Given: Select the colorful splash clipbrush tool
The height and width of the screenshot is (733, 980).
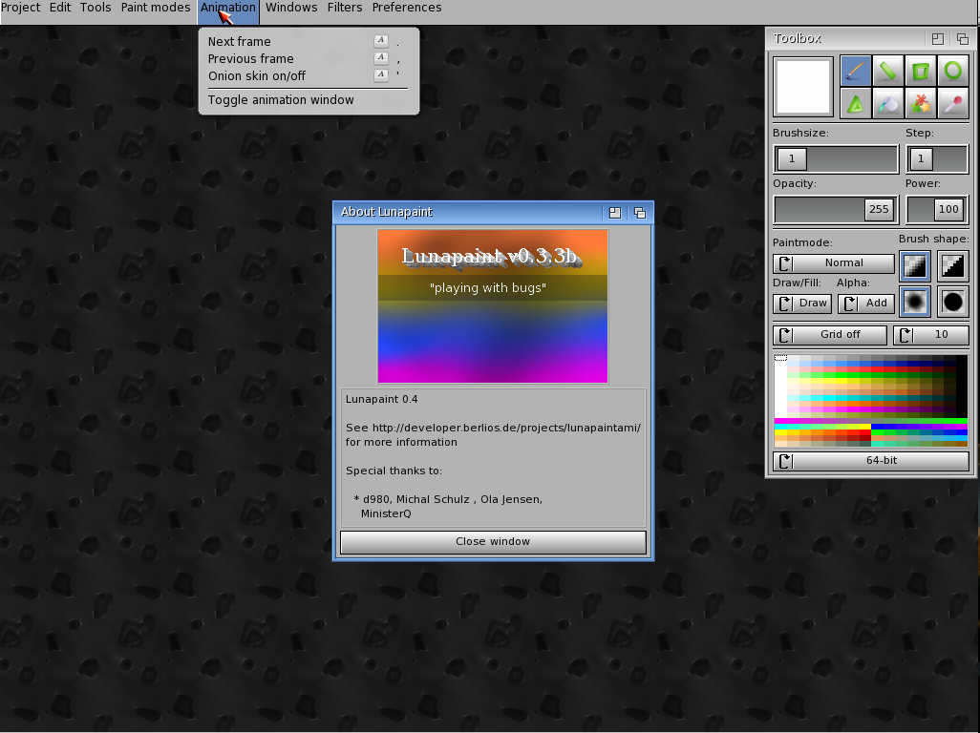Looking at the screenshot, I should 921,103.
